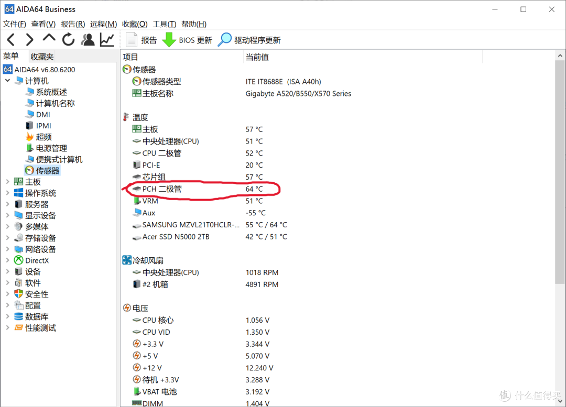Click the Back navigation arrow
Image resolution: width=566 pixels, height=407 pixels.
[x=11, y=40]
